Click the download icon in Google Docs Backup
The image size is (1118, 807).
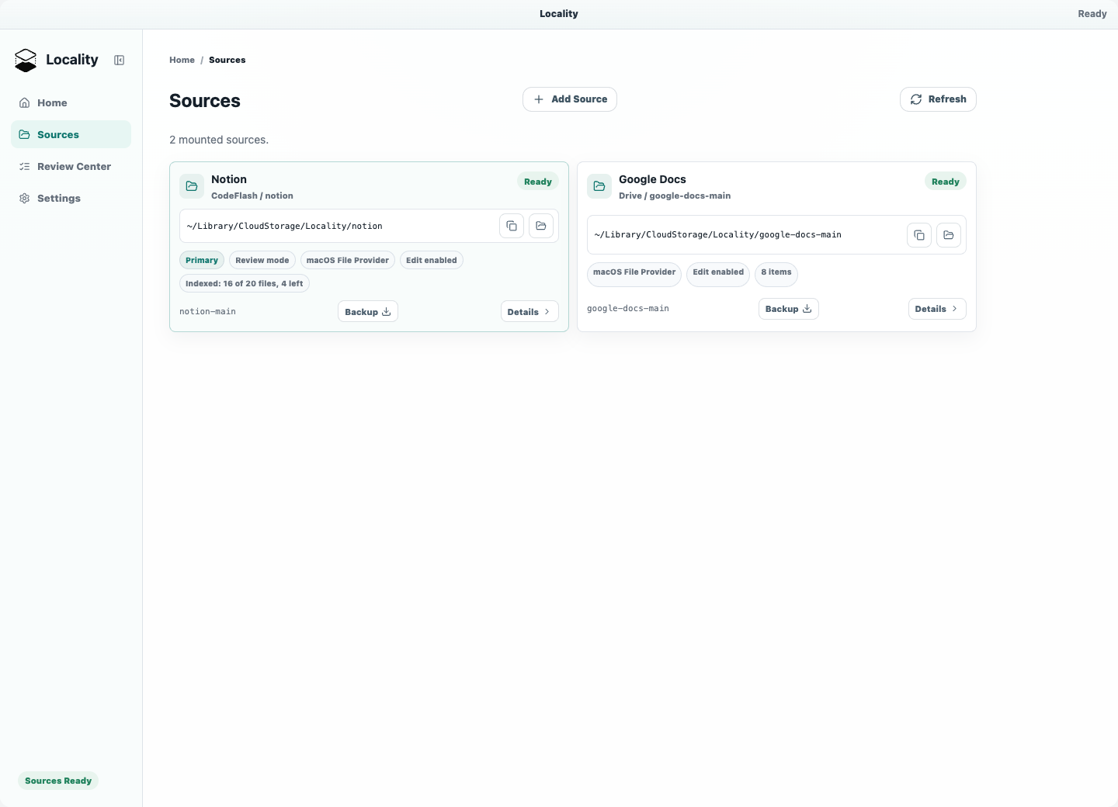[x=807, y=309]
